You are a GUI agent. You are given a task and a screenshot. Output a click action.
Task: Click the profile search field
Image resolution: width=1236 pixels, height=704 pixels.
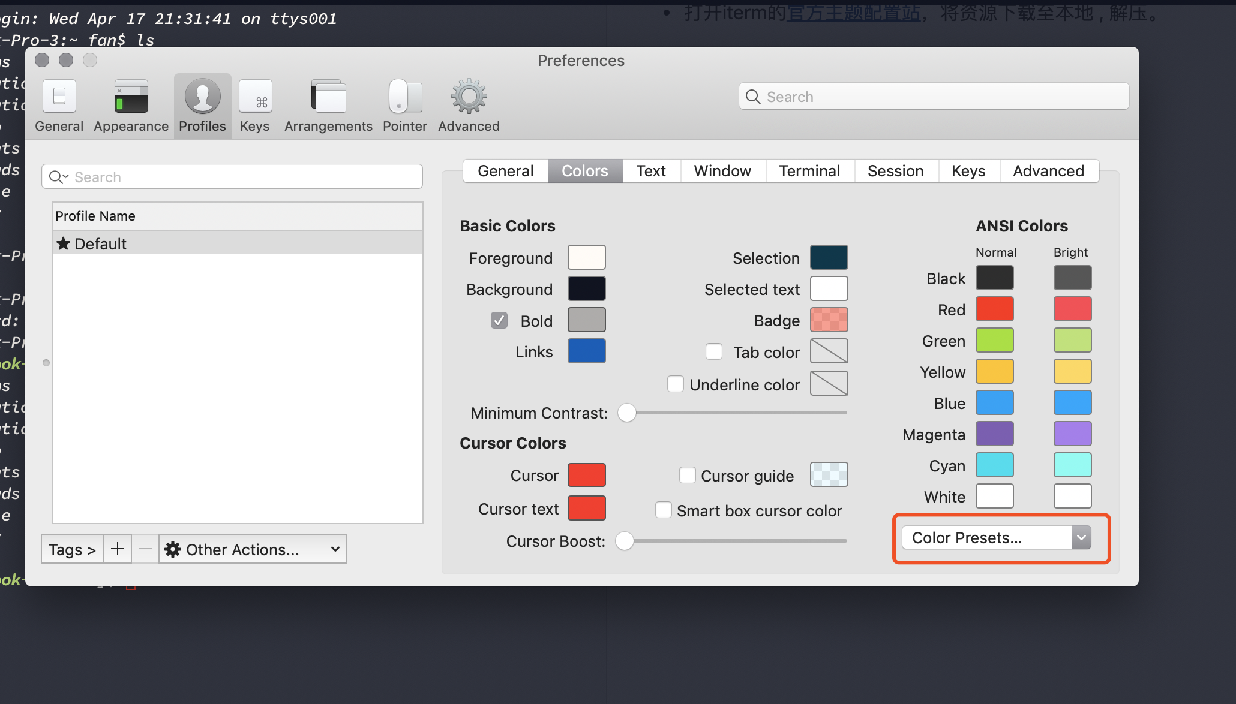coord(240,177)
